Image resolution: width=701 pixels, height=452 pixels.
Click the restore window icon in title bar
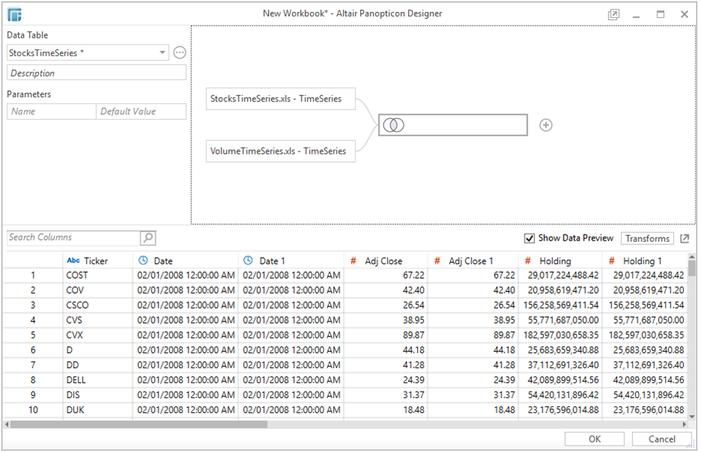click(x=614, y=14)
